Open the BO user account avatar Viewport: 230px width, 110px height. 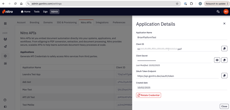(x=226, y=12)
